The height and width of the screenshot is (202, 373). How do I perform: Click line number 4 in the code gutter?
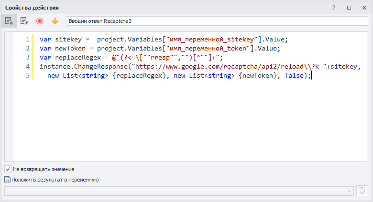28,67
